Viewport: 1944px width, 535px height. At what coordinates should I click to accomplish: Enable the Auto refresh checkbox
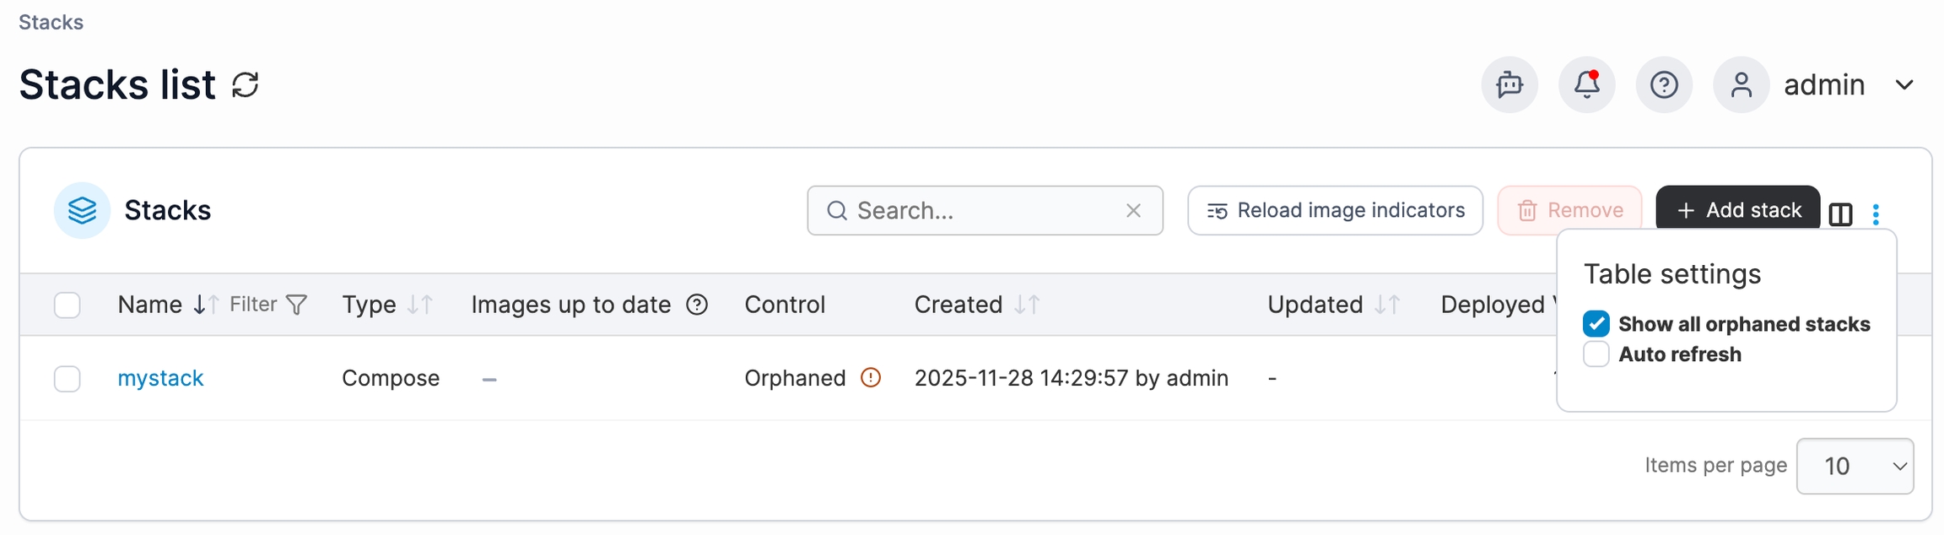[1596, 354]
